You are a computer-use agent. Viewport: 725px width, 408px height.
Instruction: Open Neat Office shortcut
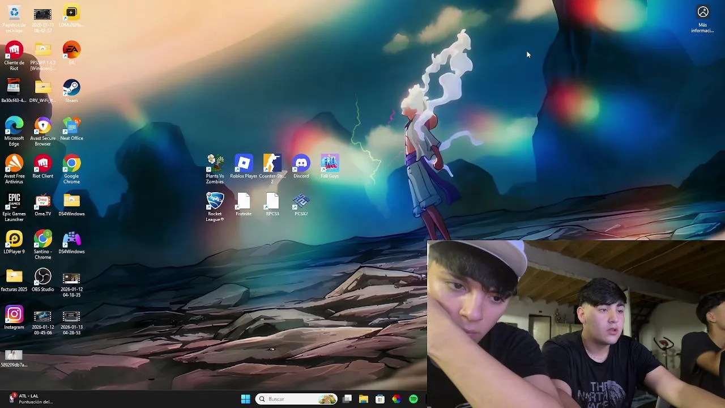(x=71, y=129)
